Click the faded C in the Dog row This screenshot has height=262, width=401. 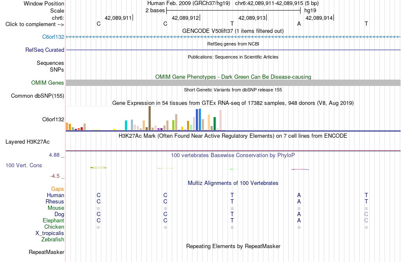(366, 214)
